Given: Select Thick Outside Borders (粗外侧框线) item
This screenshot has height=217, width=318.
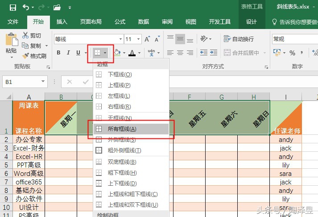Looking at the screenshot, I should [131, 150].
